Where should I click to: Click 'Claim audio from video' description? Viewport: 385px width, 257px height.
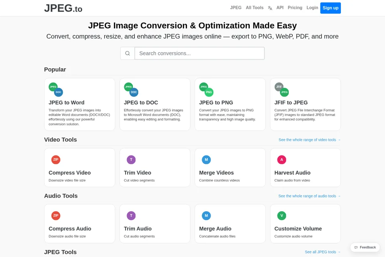click(x=292, y=180)
